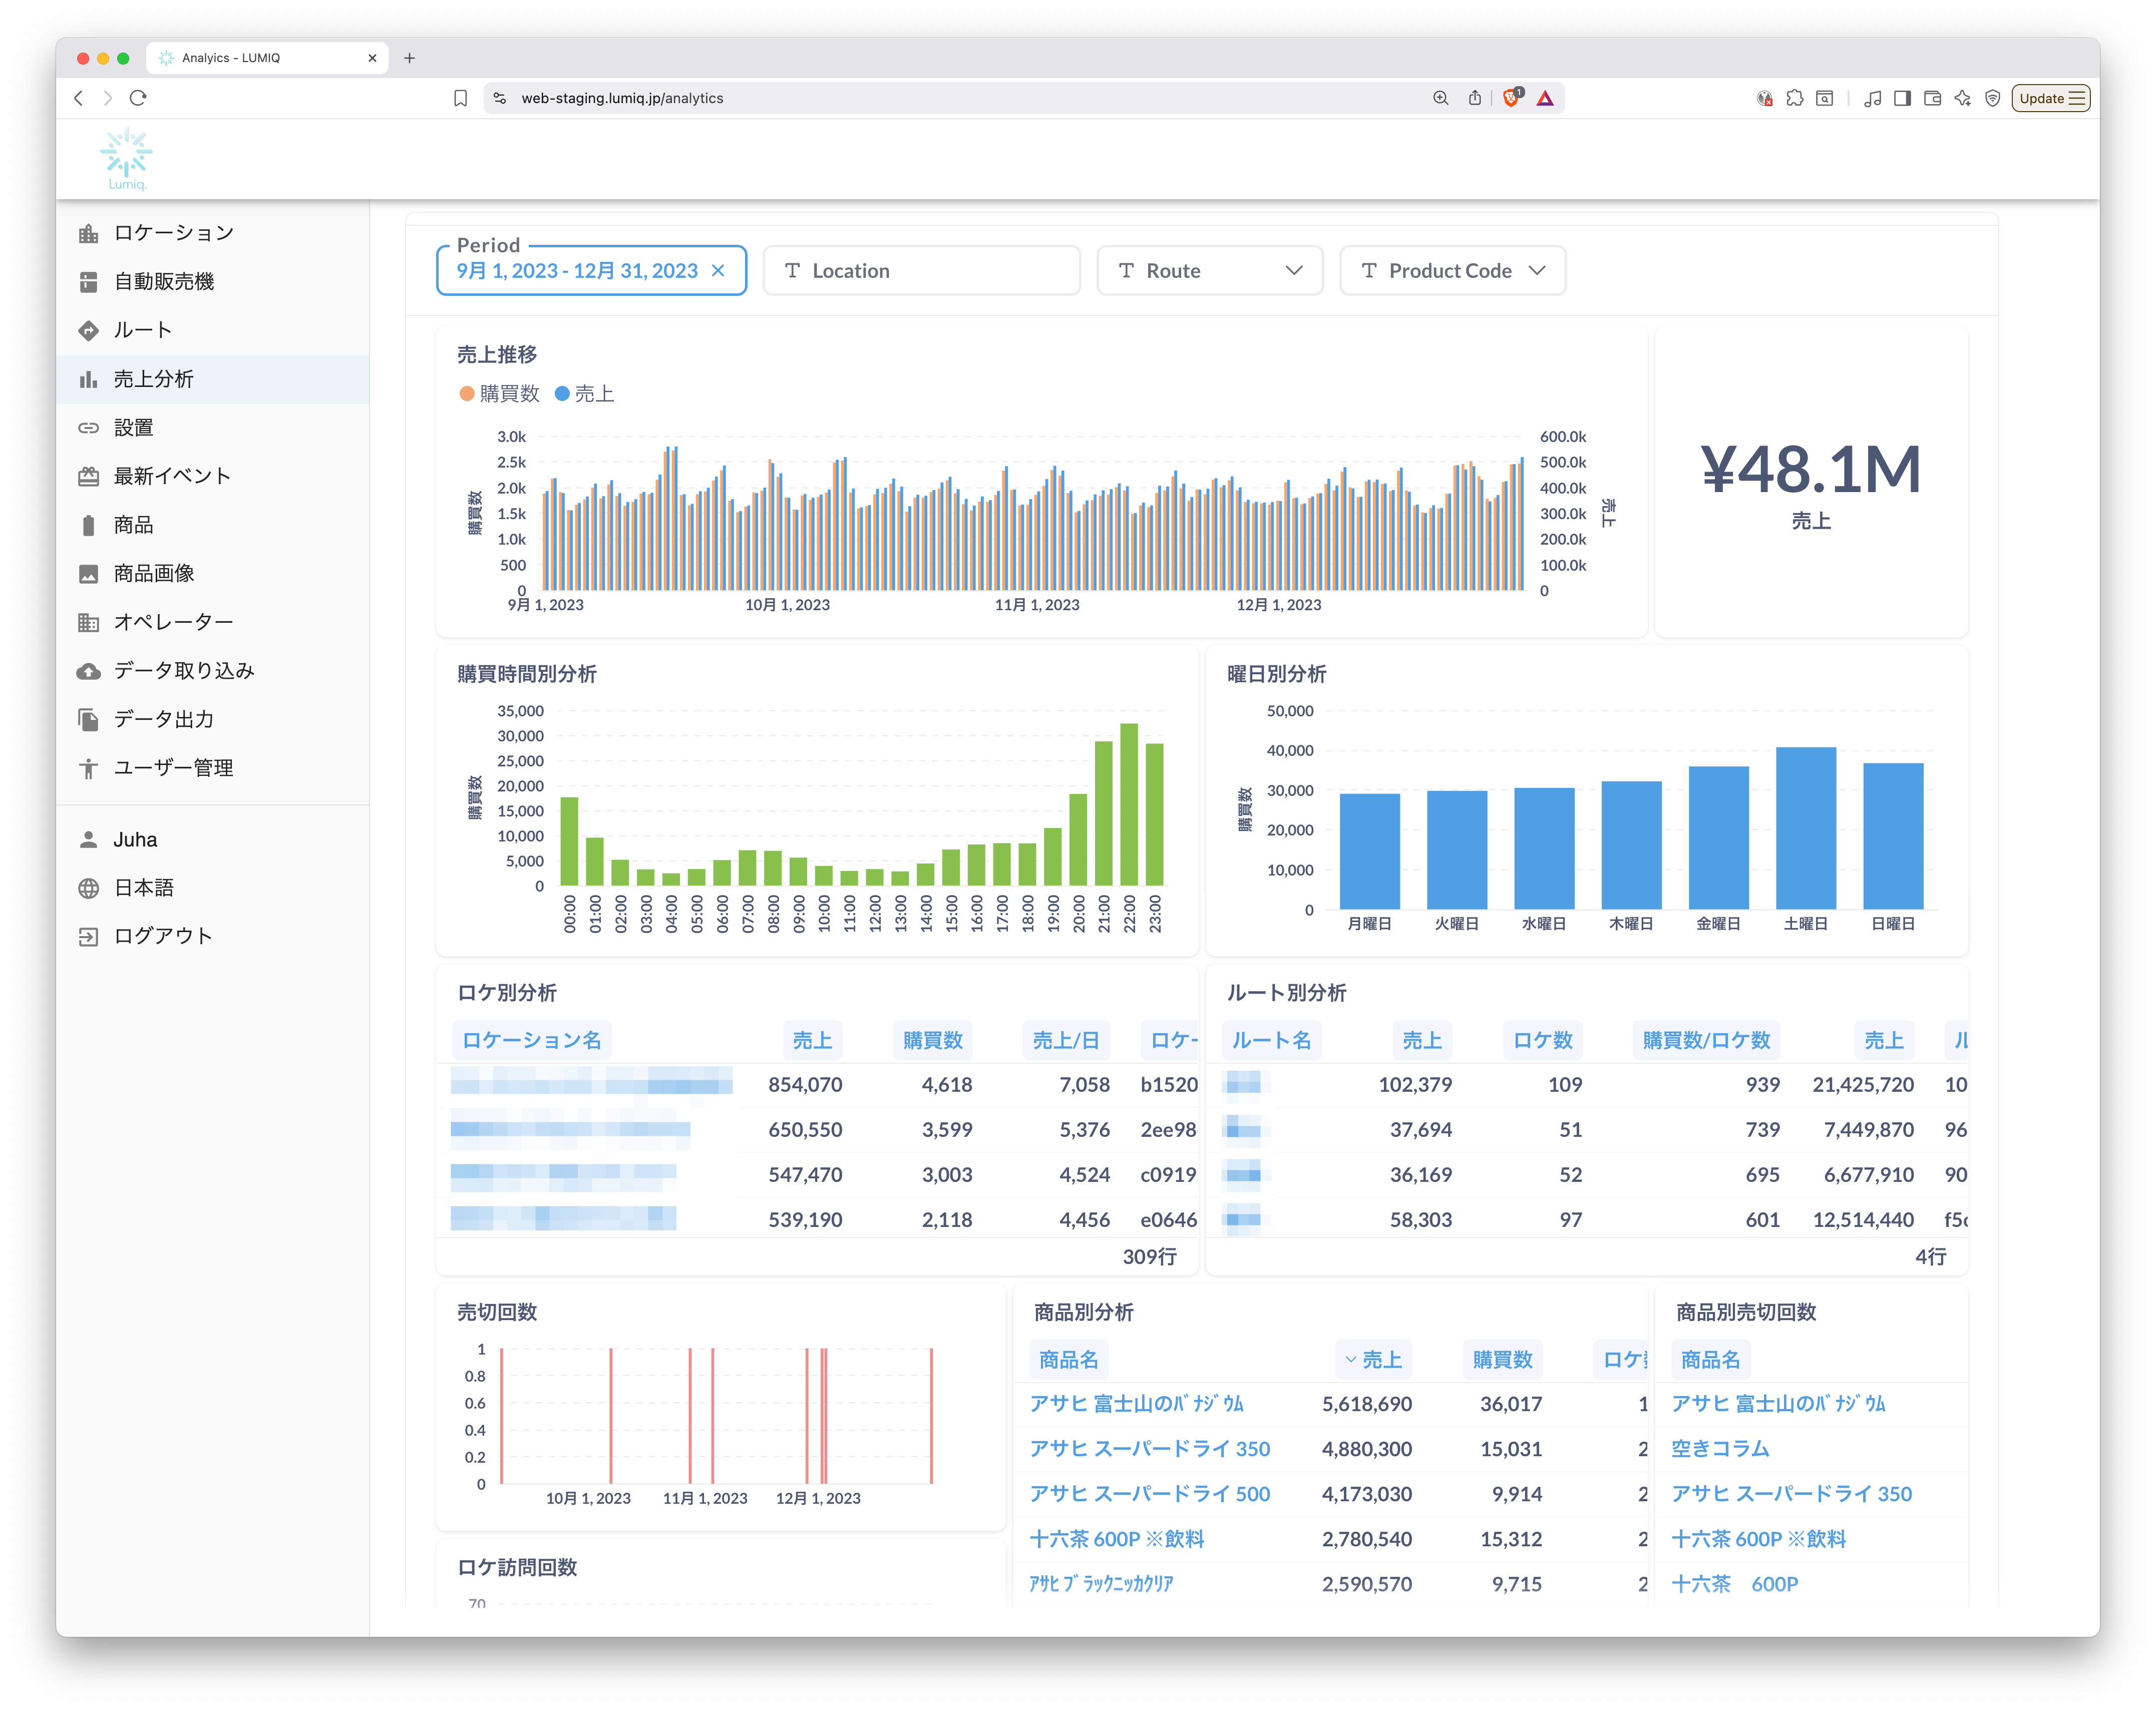The image size is (2156, 1711).
Task: Clear the Period date range filter
Action: tap(718, 271)
